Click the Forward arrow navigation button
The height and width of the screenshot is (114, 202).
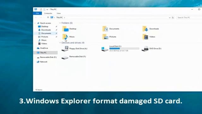click(x=41, y=17)
